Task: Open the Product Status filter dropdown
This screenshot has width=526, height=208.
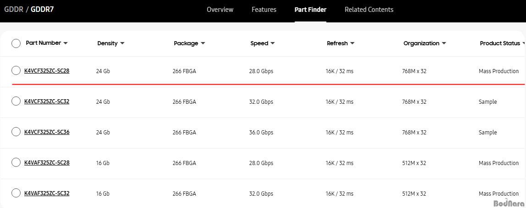Action: coord(523,43)
